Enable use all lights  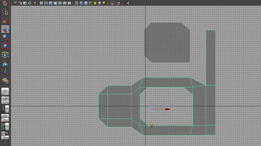point(95,3)
